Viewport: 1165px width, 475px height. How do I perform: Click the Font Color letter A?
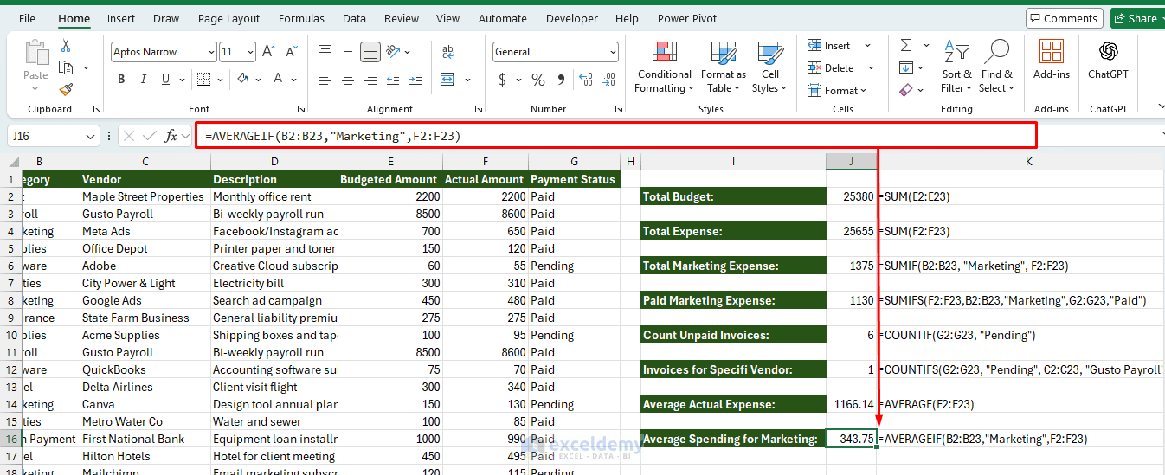click(x=279, y=80)
